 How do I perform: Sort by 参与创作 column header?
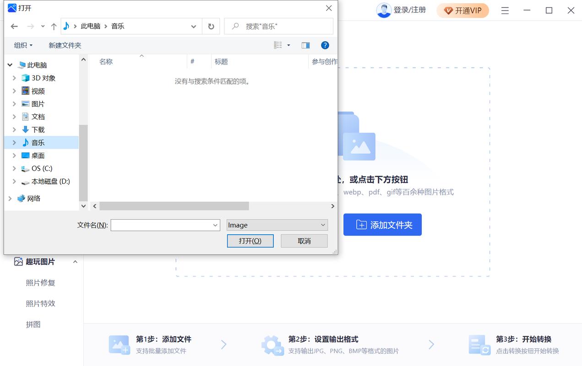click(324, 61)
